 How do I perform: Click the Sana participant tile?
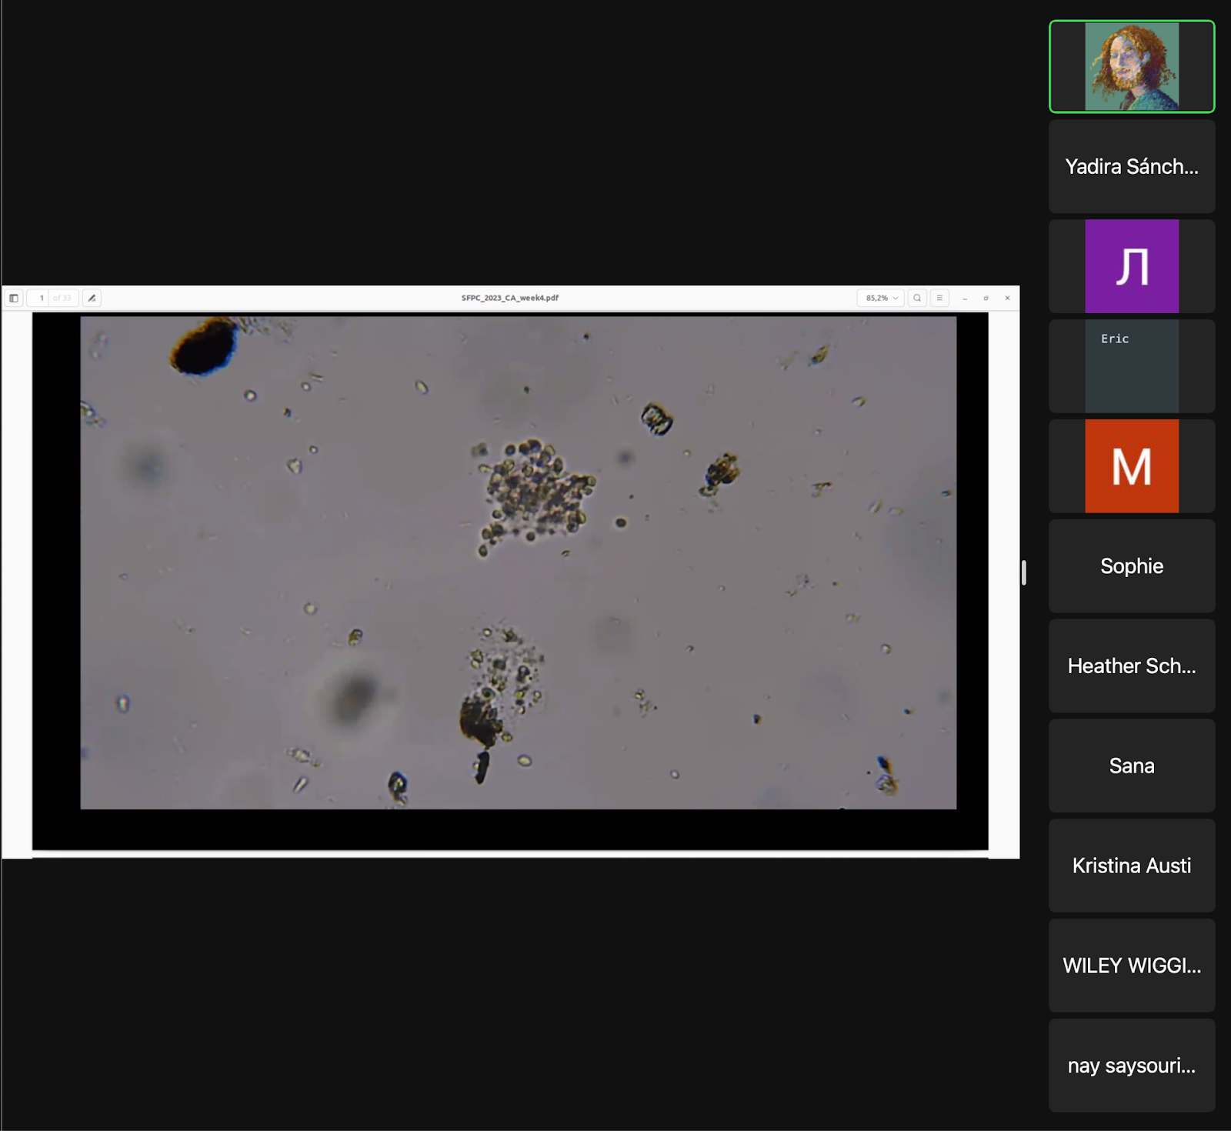point(1131,766)
